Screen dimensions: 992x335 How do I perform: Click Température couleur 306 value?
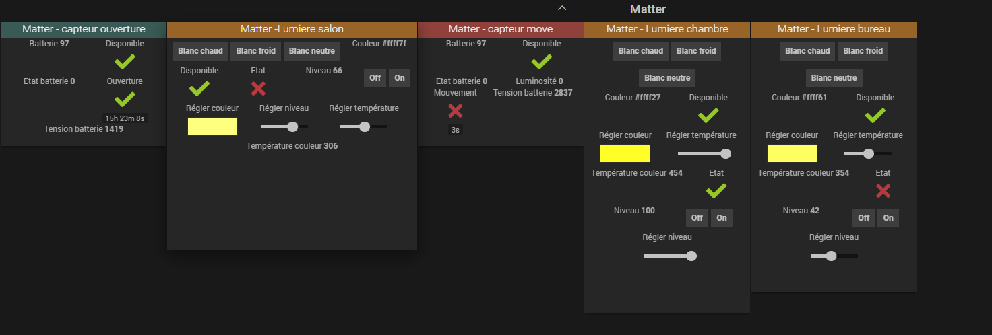click(292, 146)
